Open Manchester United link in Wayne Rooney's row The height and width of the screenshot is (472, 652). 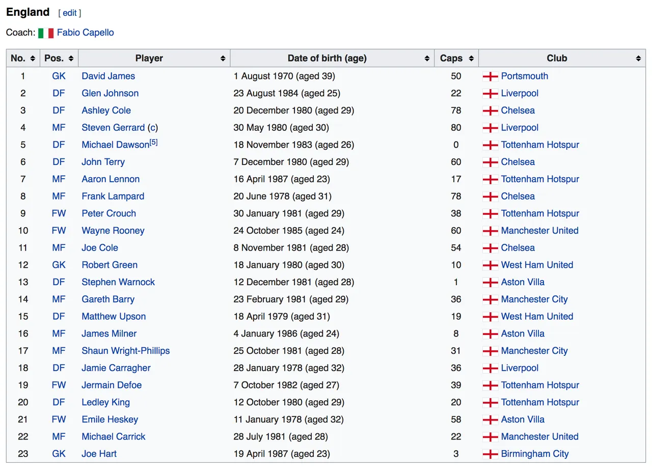540,231
